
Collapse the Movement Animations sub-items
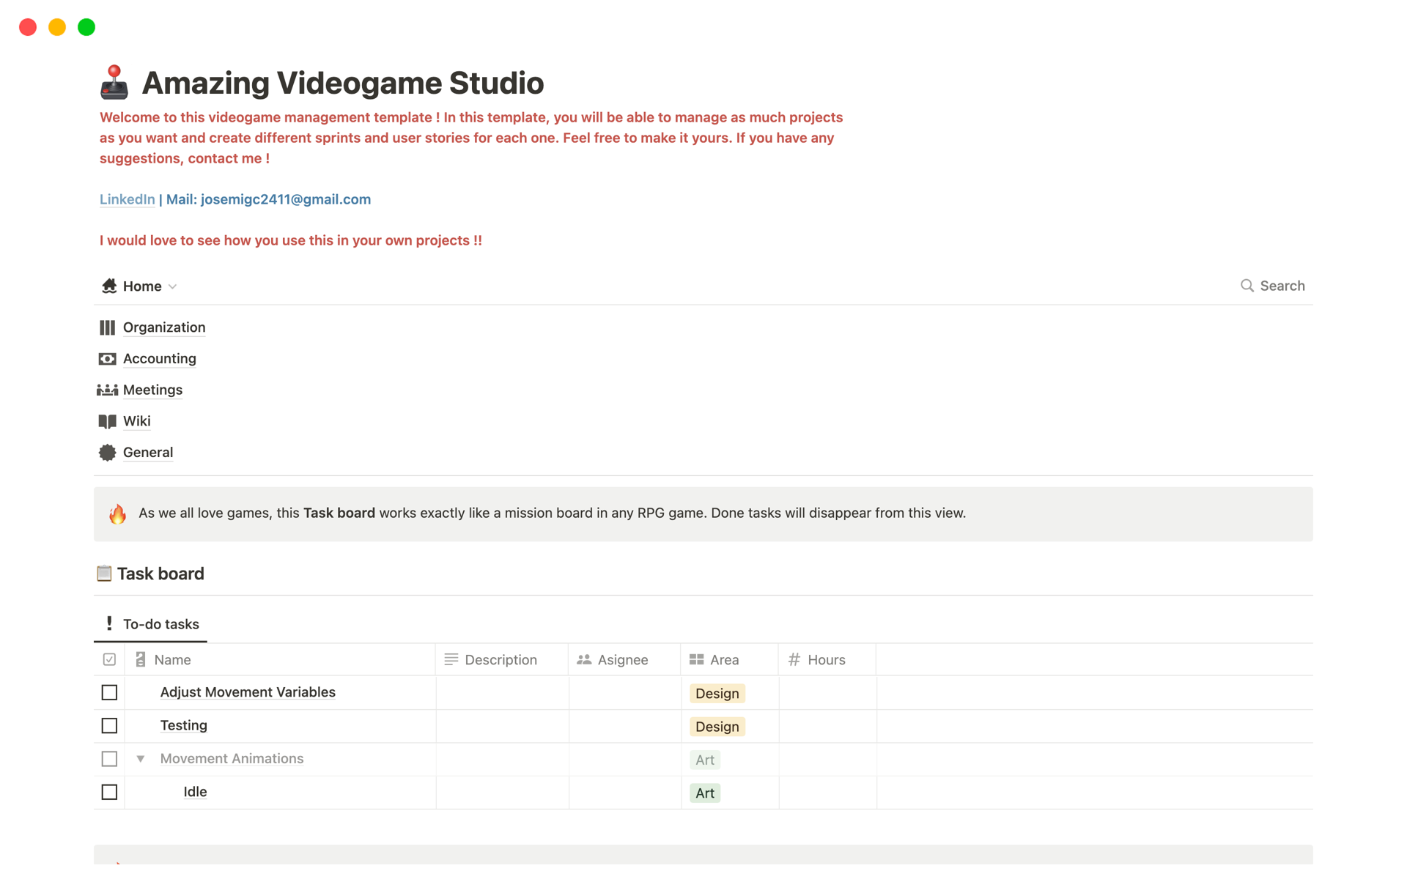point(141,759)
